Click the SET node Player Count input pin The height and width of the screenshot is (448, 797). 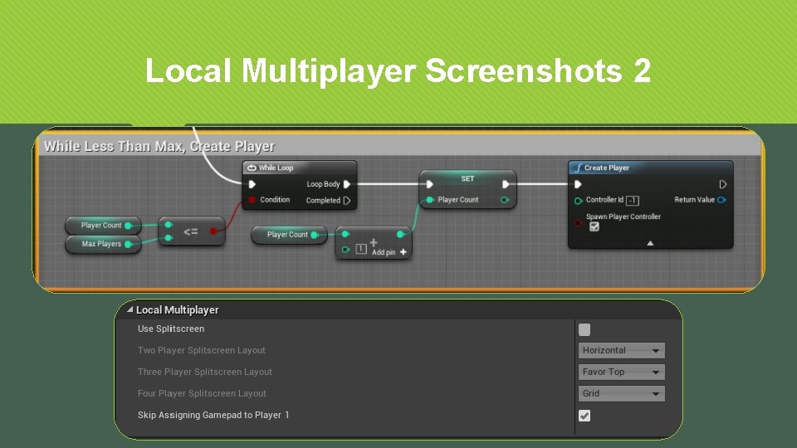click(x=430, y=200)
